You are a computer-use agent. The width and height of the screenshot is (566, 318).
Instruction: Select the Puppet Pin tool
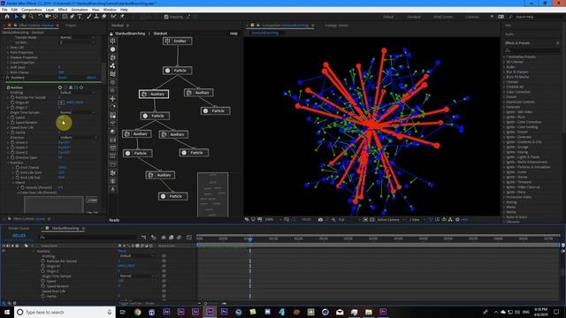pos(122,17)
